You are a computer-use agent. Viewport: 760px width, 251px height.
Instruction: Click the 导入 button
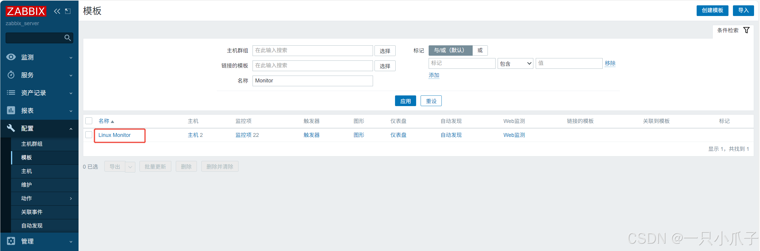click(743, 10)
